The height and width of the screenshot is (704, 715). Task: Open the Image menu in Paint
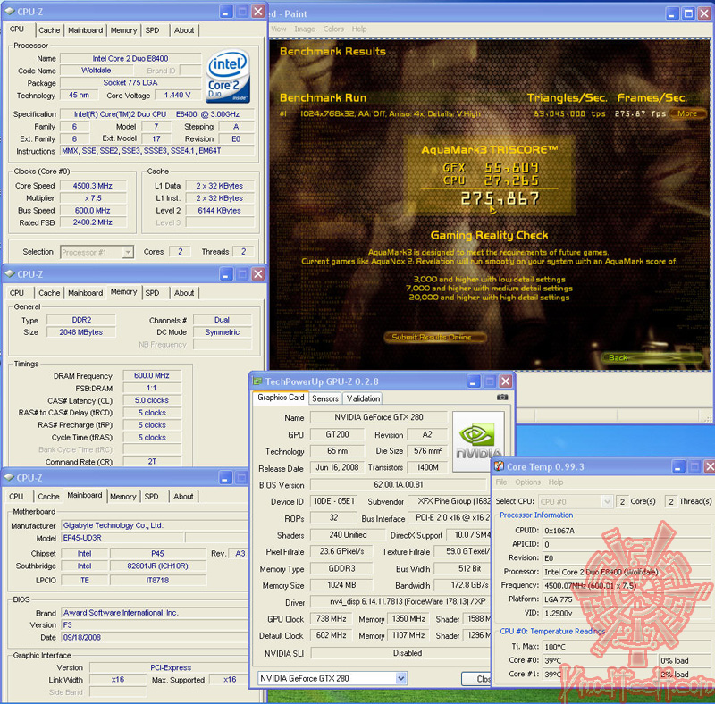305,28
